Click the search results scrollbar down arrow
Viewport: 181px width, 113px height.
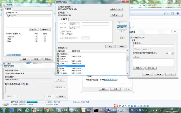pos(127,74)
